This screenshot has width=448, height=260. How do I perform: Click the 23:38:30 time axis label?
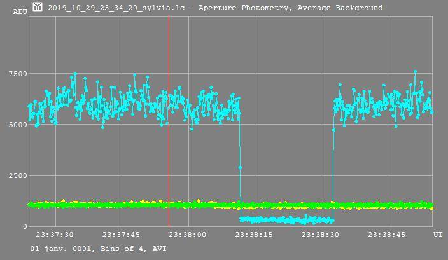point(321,235)
